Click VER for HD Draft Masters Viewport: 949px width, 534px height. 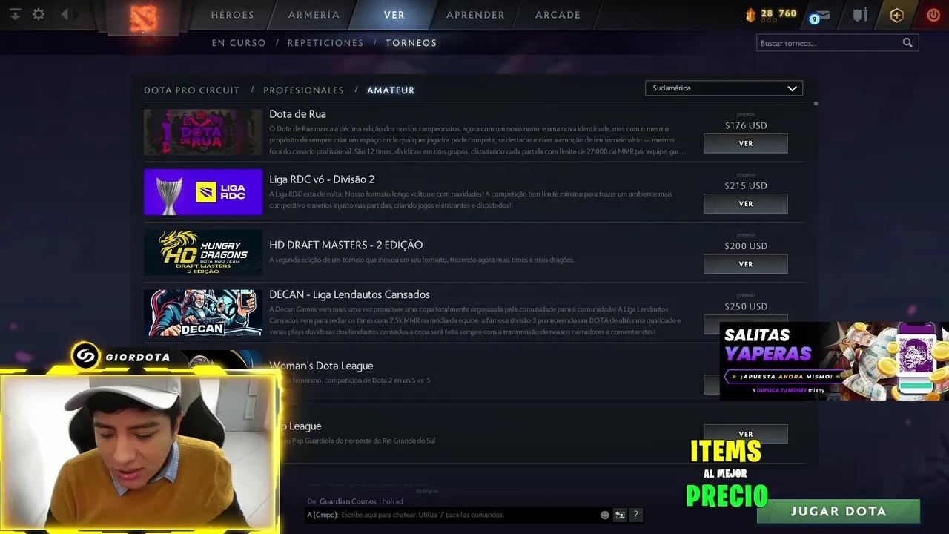point(746,264)
